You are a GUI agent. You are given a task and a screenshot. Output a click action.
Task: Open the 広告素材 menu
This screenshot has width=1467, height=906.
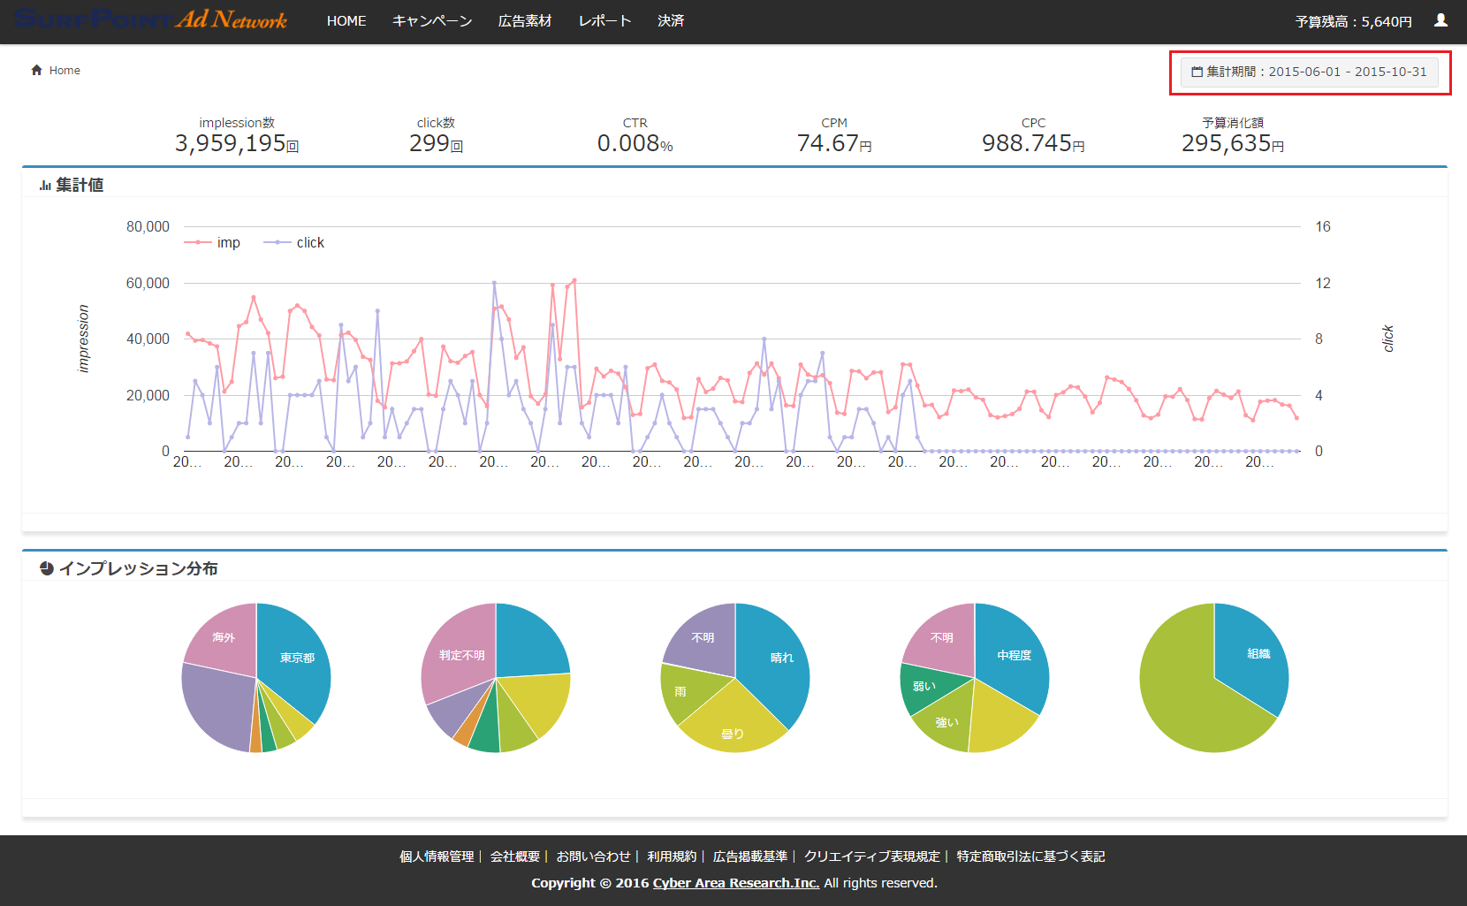(525, 21)
